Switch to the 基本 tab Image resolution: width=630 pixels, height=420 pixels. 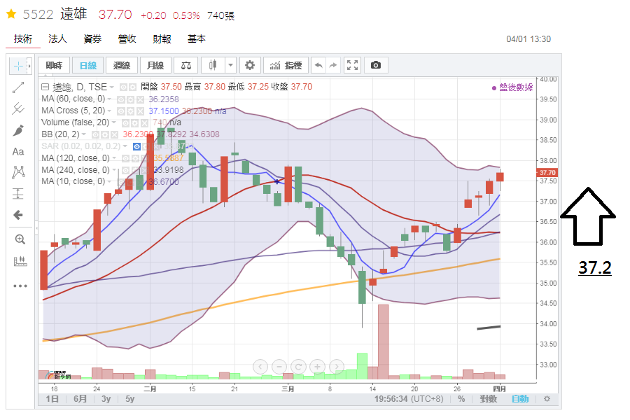coord(197,39)
